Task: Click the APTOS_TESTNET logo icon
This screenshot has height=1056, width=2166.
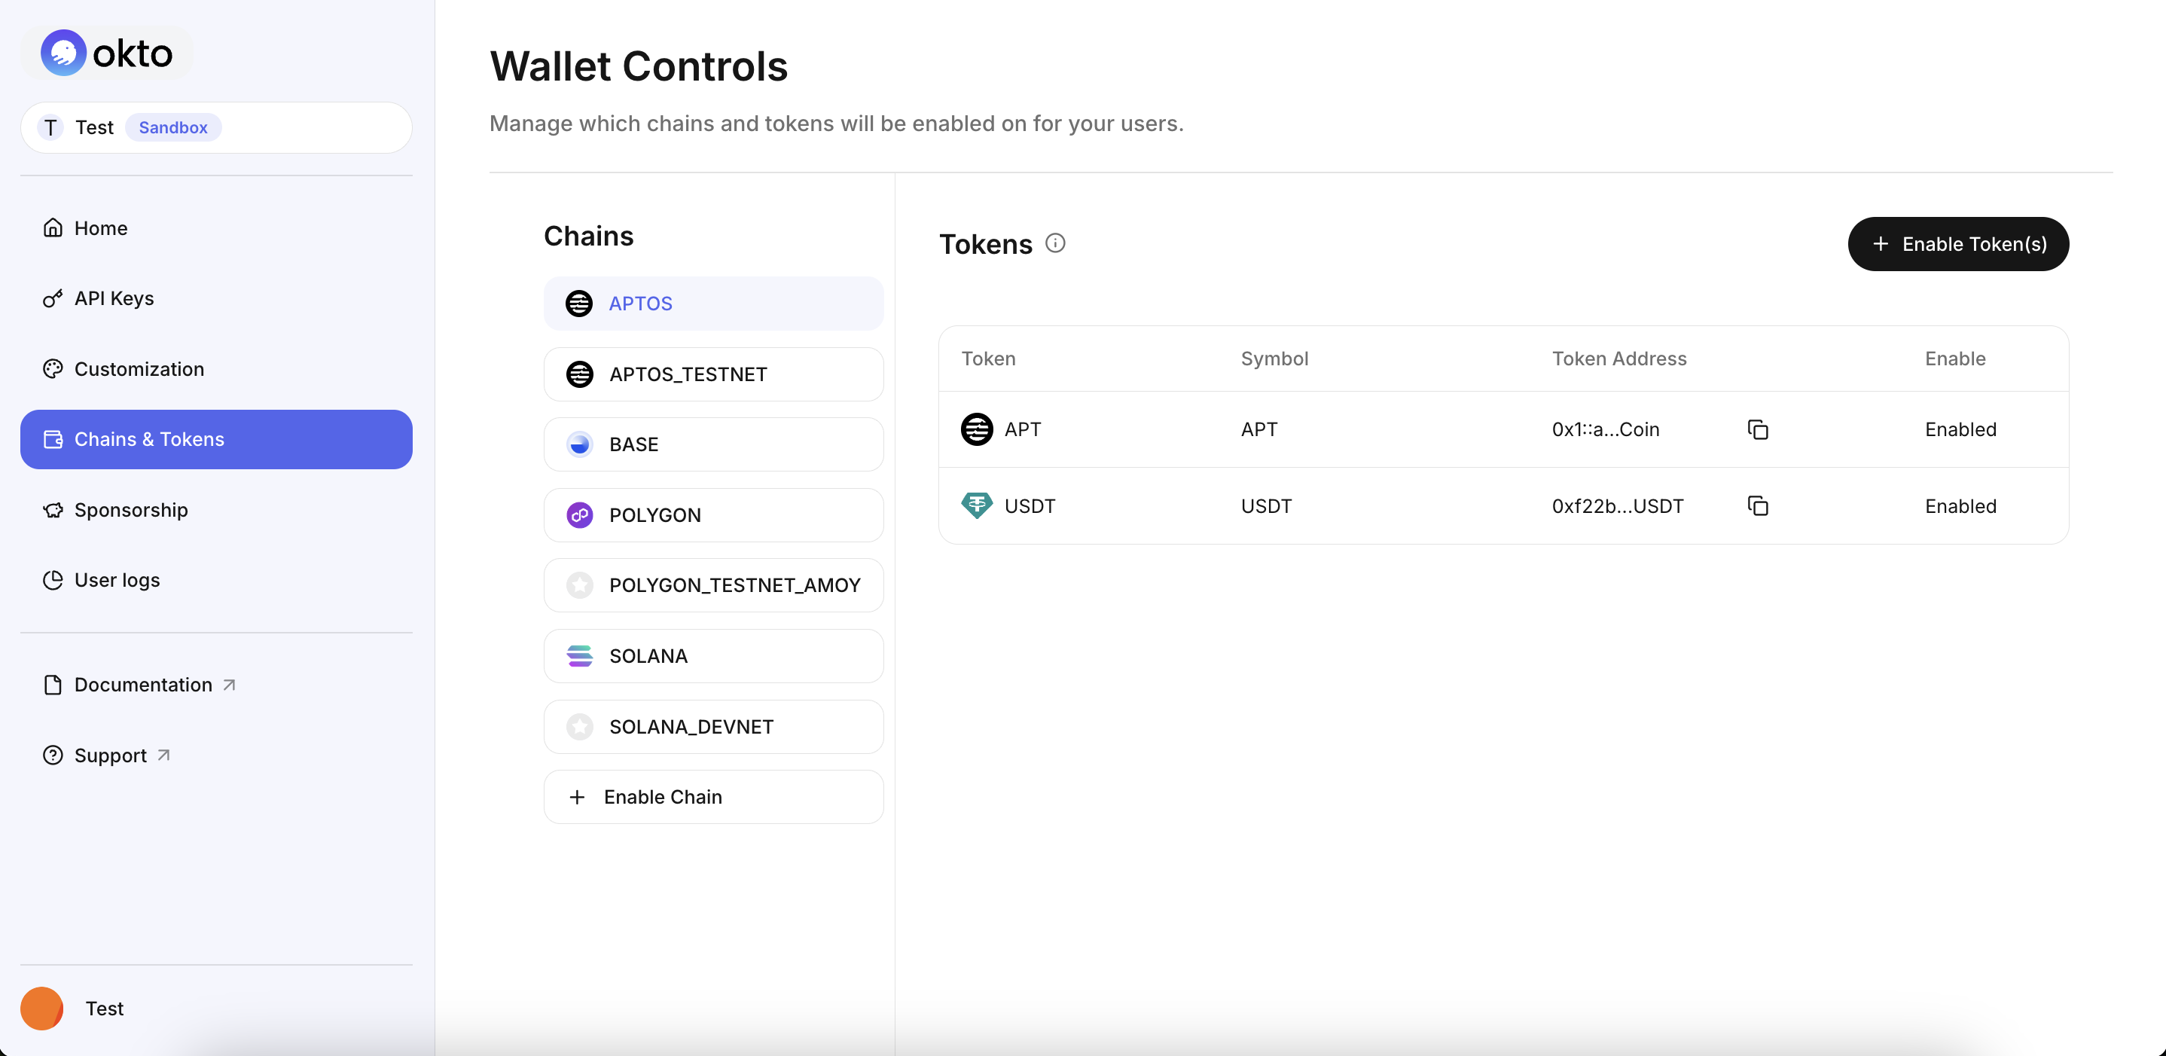Action: point(579,374)
